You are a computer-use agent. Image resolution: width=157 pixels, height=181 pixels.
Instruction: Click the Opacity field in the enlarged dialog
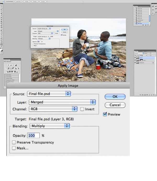point(33,135)
